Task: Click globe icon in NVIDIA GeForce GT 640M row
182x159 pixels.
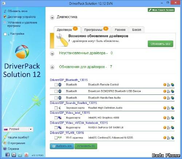Action: 173,128
